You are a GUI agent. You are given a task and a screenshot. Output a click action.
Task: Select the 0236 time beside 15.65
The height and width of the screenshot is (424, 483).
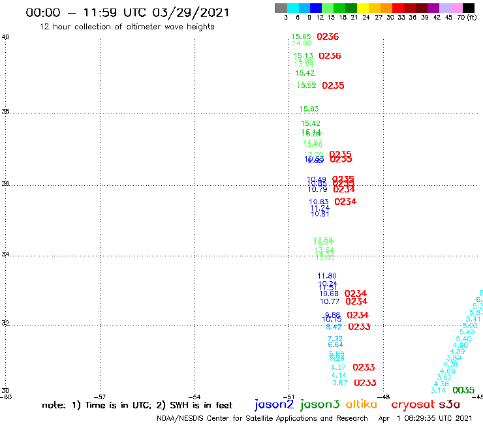tap(328, 37)
